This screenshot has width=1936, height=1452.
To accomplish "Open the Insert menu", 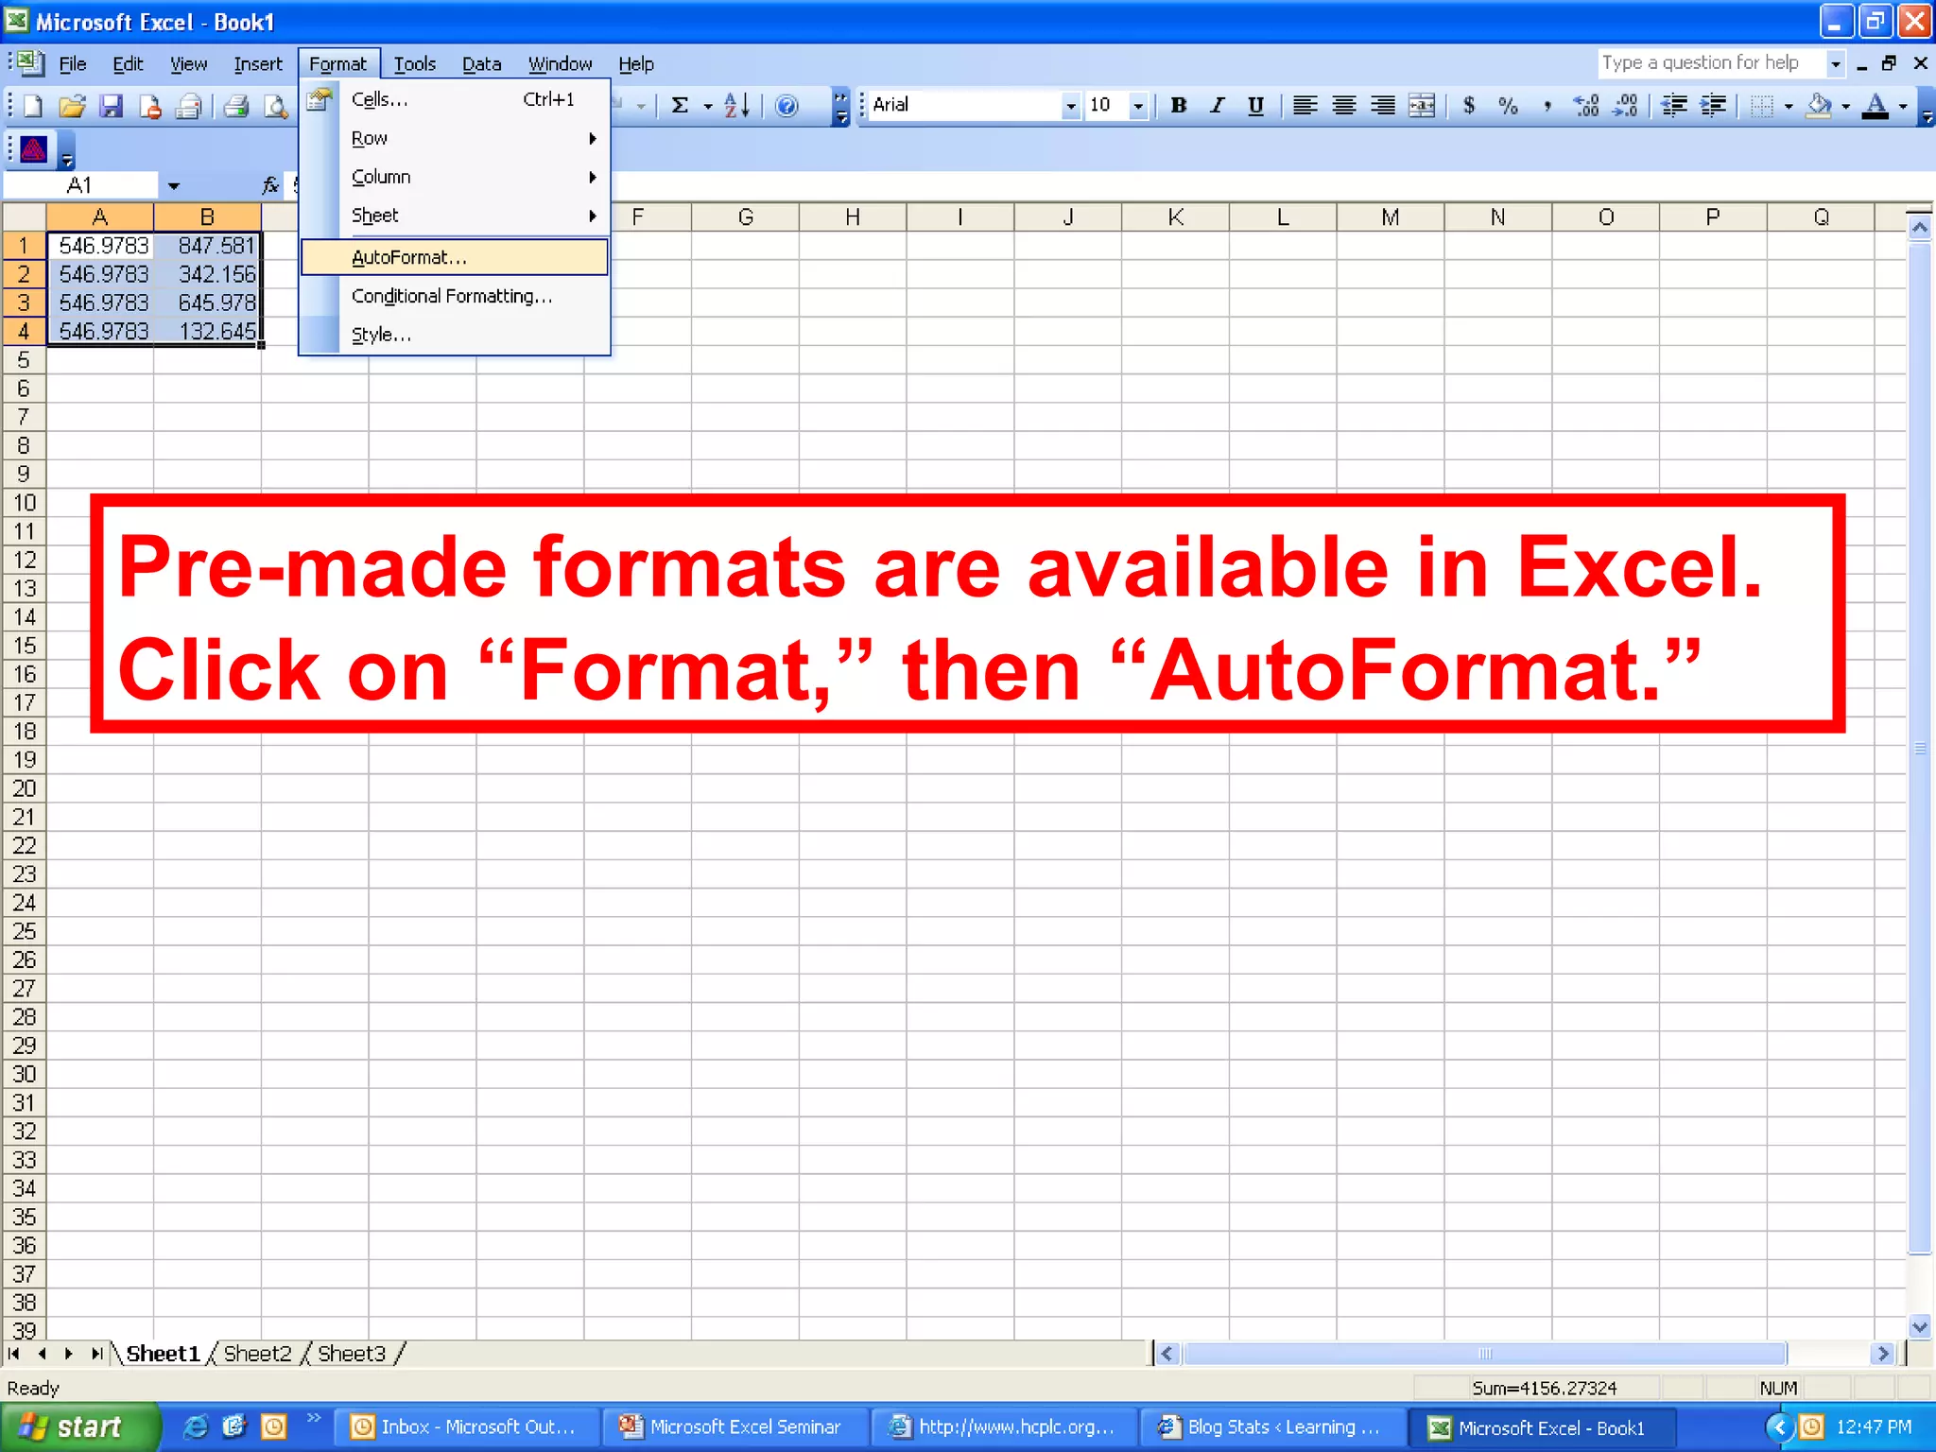I will click(258, 63).
